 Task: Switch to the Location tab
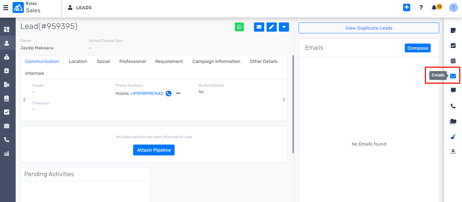(x=78, y=61)
